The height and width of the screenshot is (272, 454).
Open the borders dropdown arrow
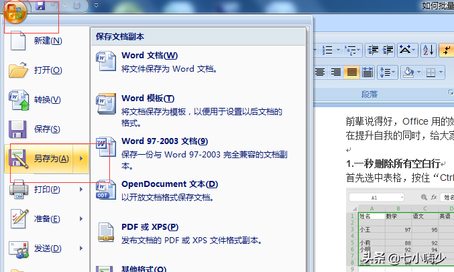coord(441,72)
